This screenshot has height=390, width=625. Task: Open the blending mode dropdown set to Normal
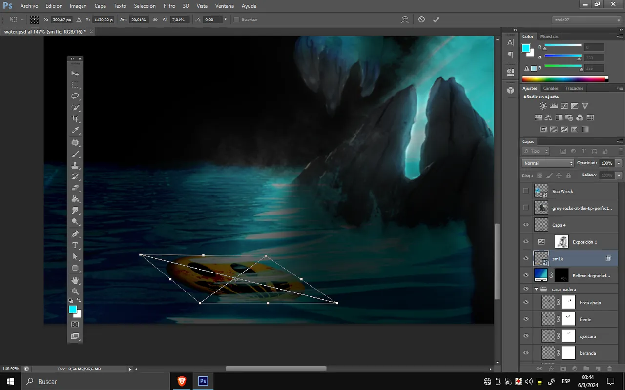pos(548,163)
